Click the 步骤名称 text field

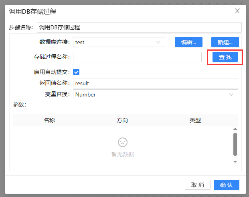(x=139, y=27)
